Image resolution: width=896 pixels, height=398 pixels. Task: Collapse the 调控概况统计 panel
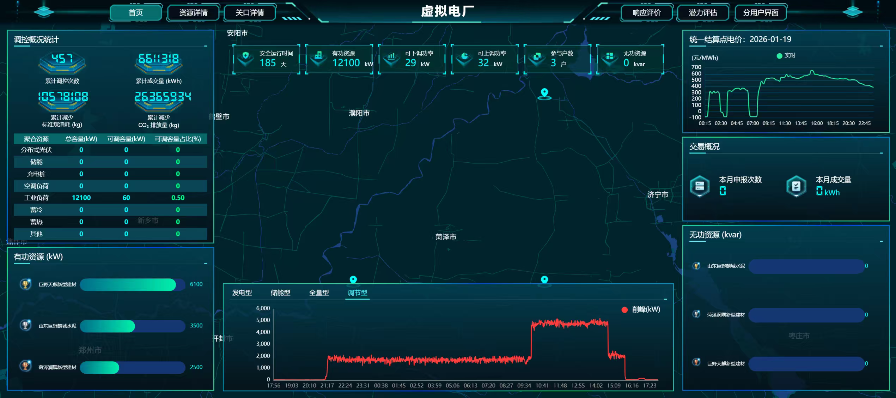coord(206,46)
